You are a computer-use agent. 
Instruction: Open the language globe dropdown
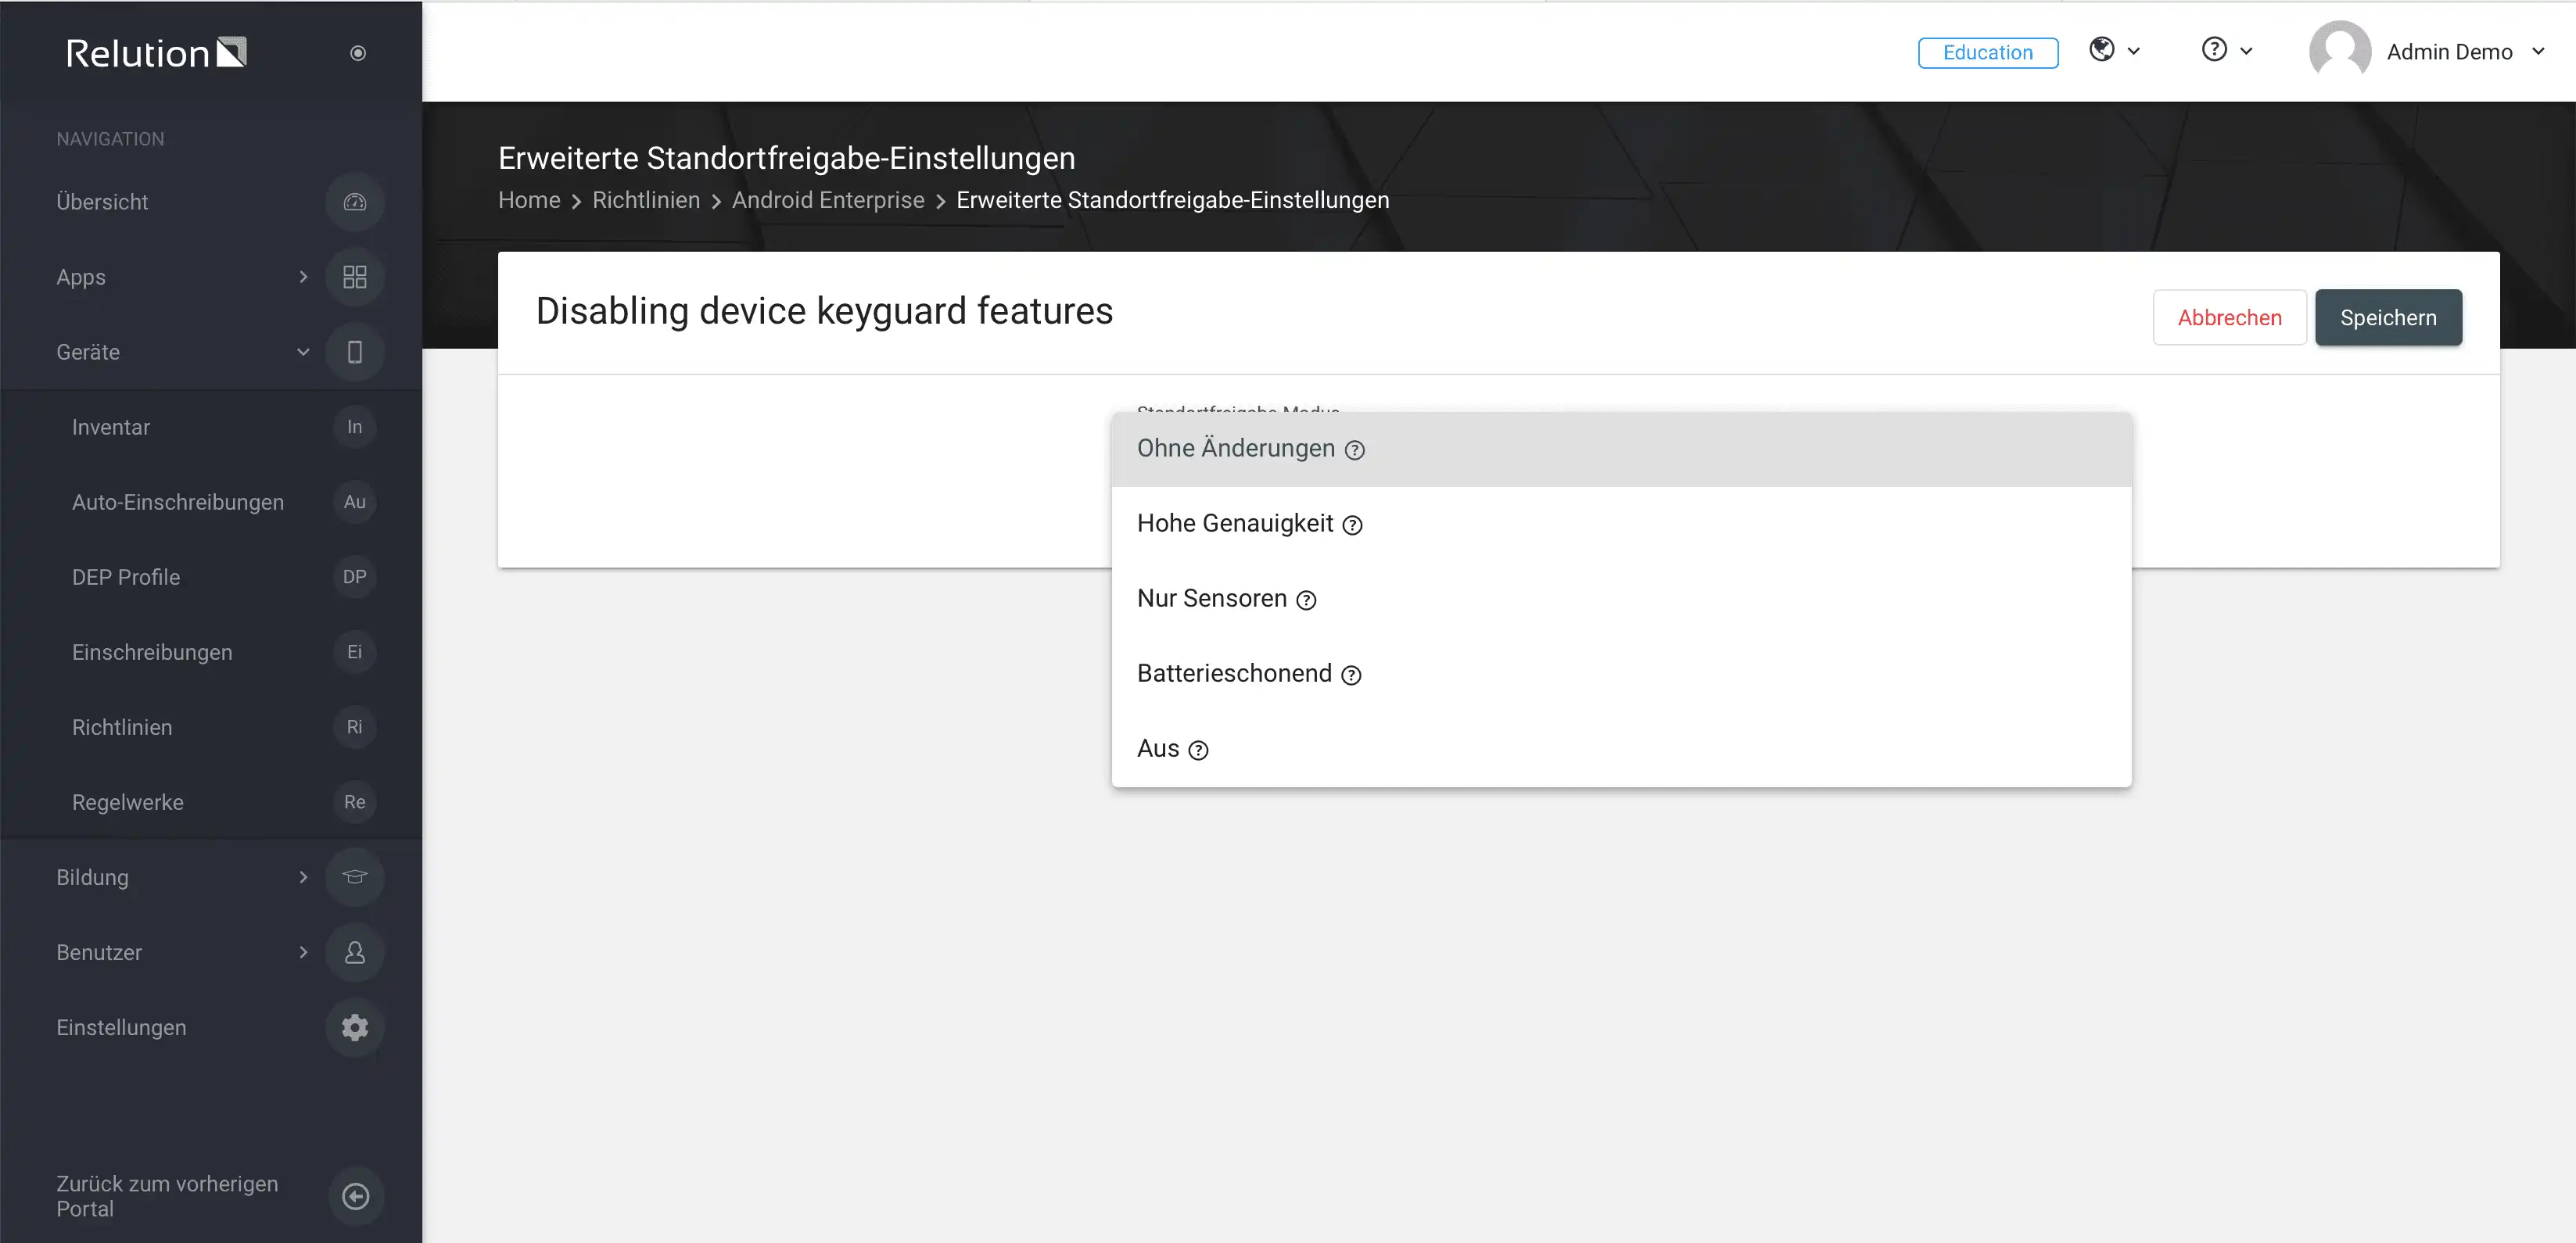2114,50
